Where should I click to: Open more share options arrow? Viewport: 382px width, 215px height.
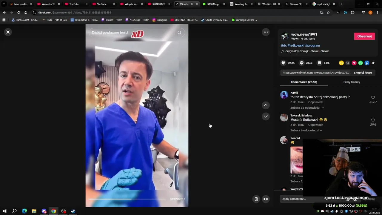373,63
